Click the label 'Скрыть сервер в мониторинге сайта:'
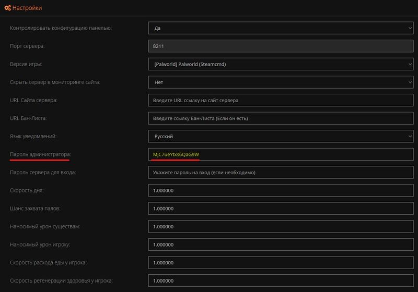This screenshot has width=418, height=292. pos(55,82)
